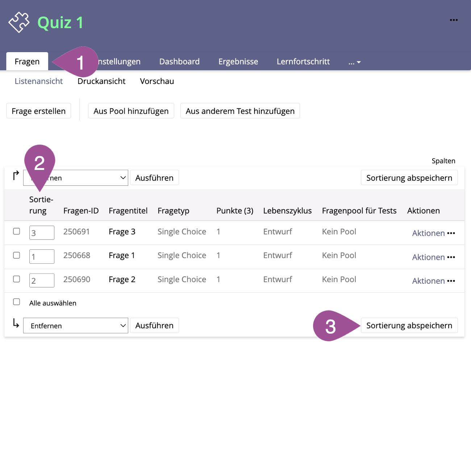
Task: Check the 'Alle auswählen' checkbox
Action: [17, 302]
